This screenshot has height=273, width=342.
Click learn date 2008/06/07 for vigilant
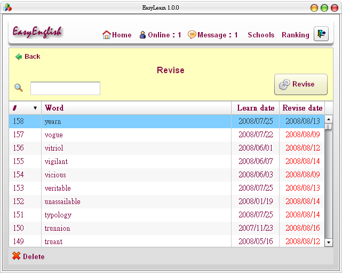(256, 161)
